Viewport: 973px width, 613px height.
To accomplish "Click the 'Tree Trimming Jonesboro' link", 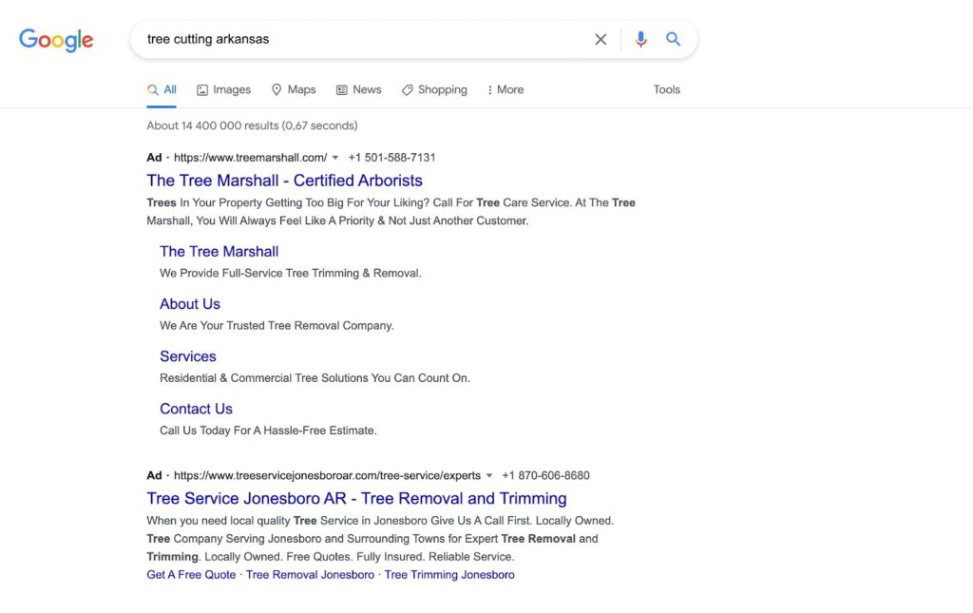I will tap(449, 575).
